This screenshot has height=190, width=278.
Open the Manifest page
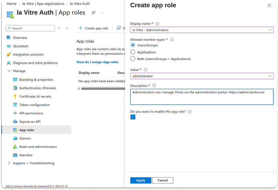[x=26, y=155]
